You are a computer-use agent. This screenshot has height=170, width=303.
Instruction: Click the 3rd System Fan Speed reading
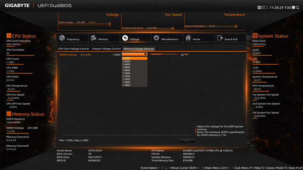(x=259, y=116)
